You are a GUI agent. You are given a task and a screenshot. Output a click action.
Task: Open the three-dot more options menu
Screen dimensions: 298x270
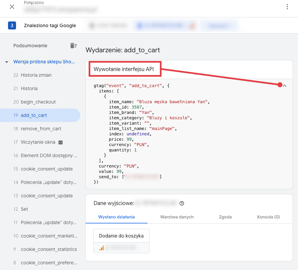pos(287,7)
